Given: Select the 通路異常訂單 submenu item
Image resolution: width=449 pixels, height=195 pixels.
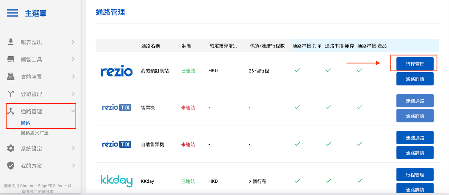Looking at the screenshot, I should coord(35,133).
